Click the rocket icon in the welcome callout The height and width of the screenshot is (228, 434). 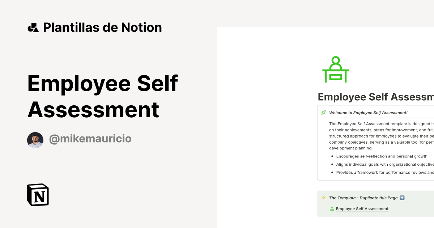pos(323,113)
